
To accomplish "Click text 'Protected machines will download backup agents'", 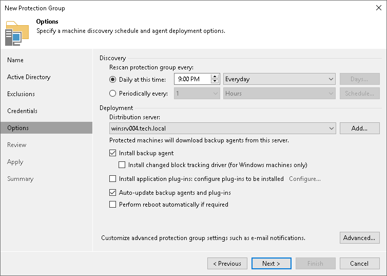I will pyautogui.click(x=199, y=140).
